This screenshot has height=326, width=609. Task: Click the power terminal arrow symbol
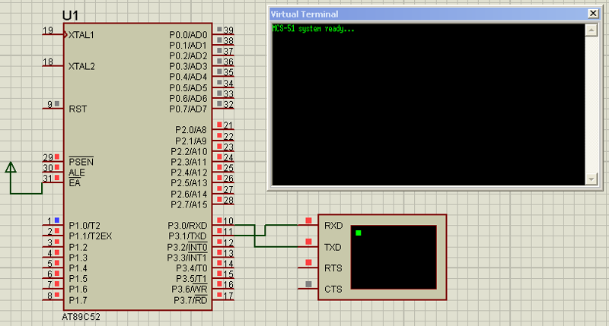(x=11, y=168)
